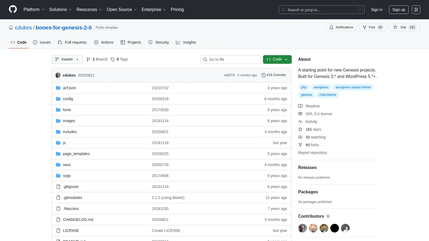Open the Releases heading link
The width and height of the screenshot is (429, 241).
click(x=307, y=168)
